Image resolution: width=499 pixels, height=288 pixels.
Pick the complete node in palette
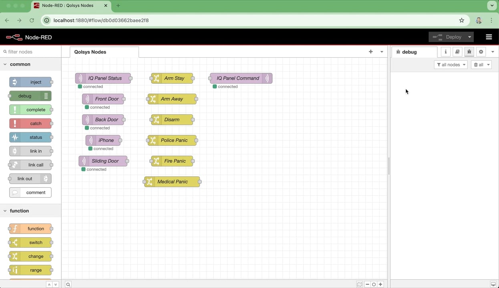coord(30,110)
